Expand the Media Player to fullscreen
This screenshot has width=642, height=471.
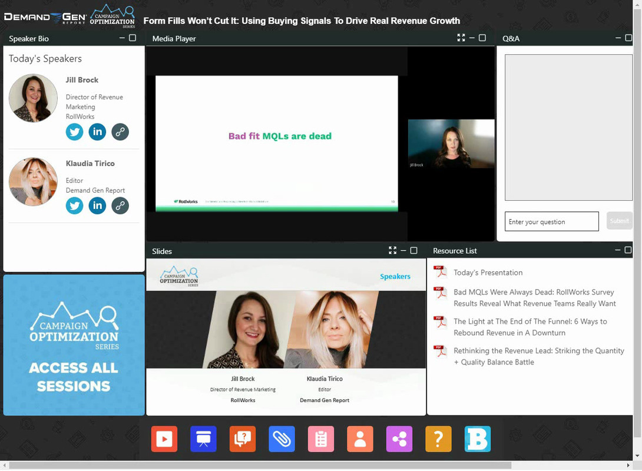tap(461, 38)
